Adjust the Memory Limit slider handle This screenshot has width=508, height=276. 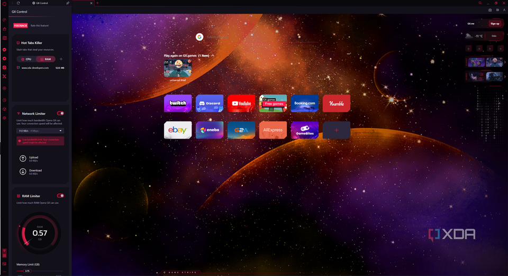[27, 271]
